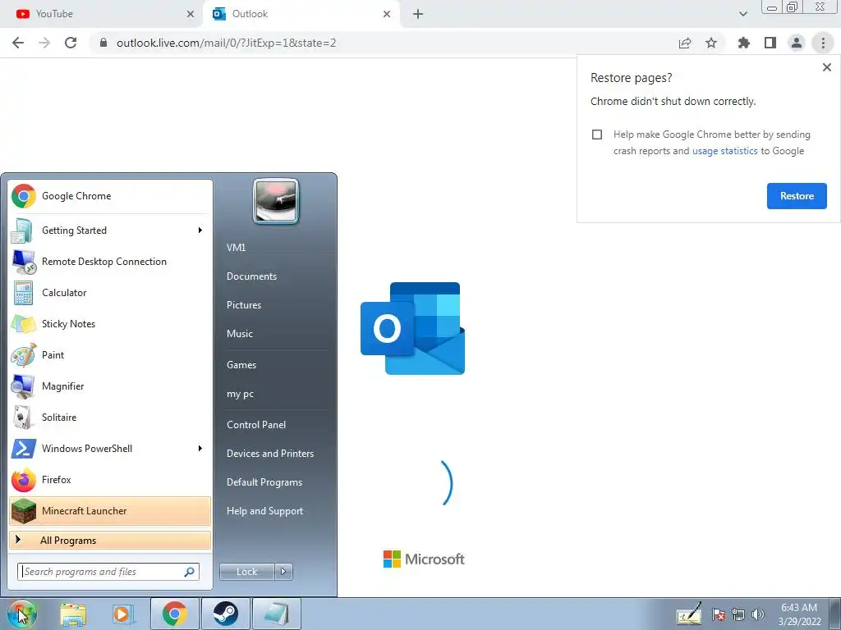Open Control Panel
This screenshot has width=841, height=630.
(256, 425)
